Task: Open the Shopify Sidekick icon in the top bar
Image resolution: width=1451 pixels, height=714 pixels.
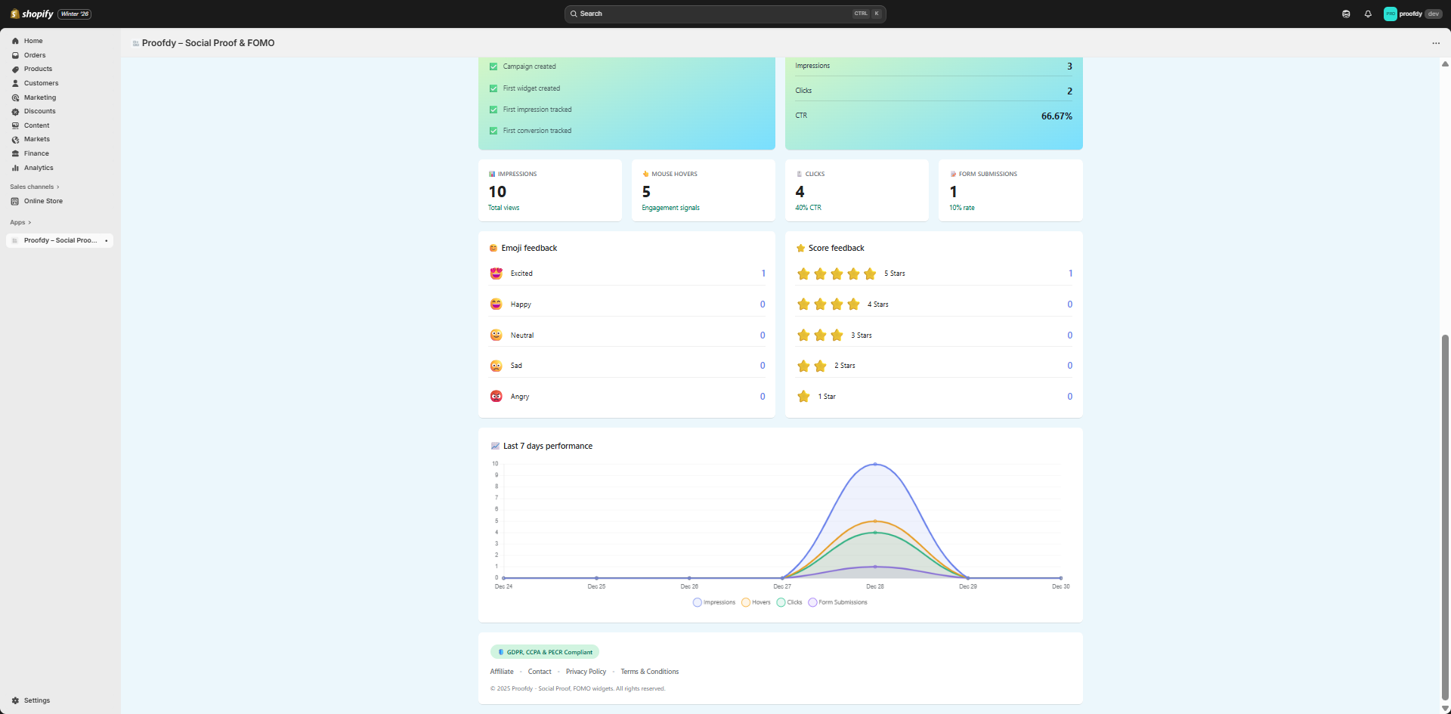Action: point(1346,14)
